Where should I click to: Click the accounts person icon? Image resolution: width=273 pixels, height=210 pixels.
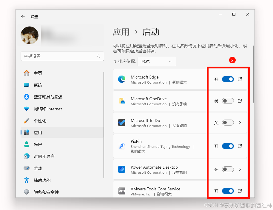[27, 144]
